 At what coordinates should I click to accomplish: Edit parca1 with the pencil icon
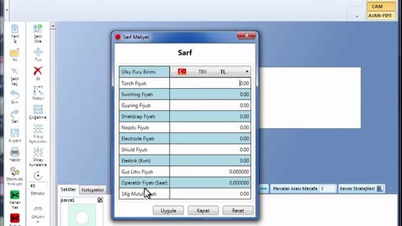click(100, 200)
